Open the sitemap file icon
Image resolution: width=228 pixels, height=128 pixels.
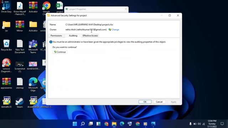(x=20, y=83)
